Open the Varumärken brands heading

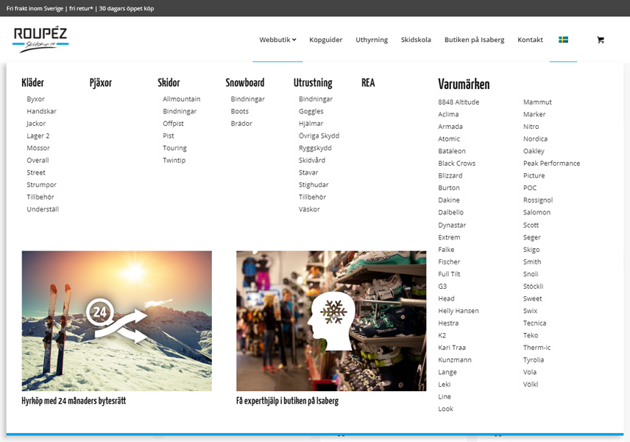(x=464, y=84)
